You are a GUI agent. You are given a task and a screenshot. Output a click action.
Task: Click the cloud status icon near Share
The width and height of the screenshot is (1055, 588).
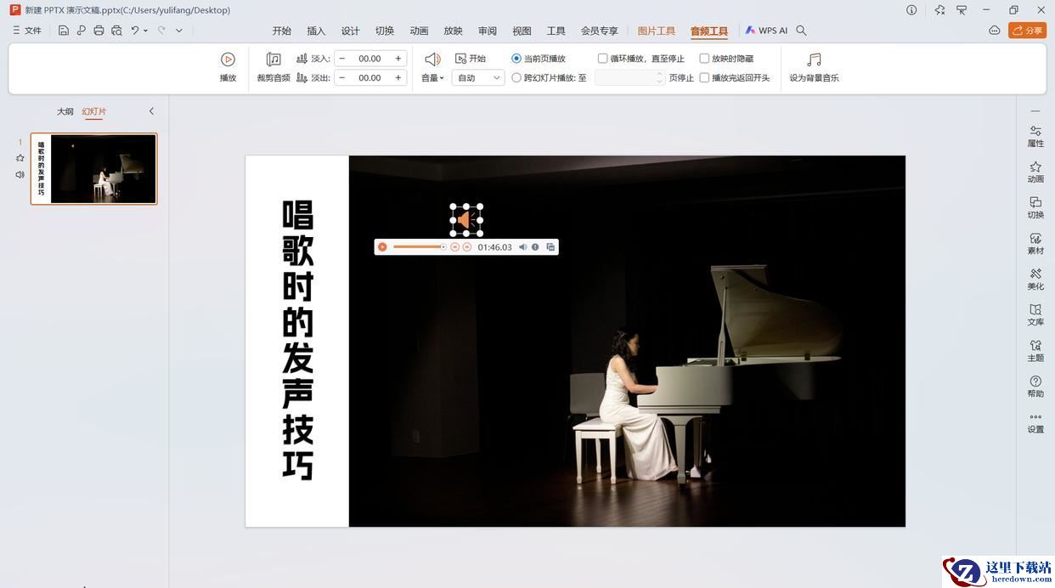pos(995,31)
